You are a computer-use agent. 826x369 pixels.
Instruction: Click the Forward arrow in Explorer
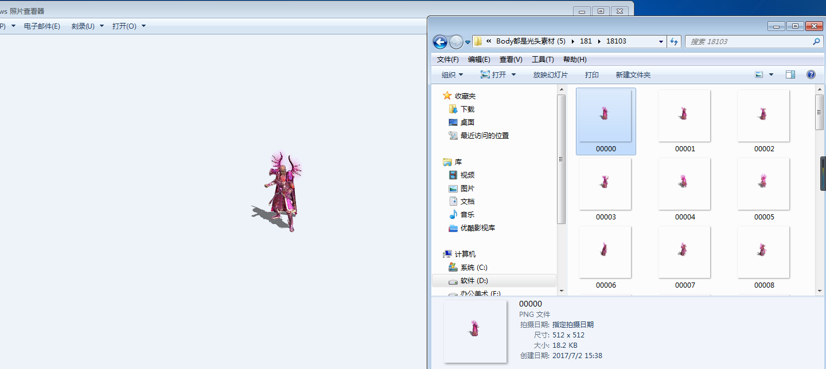pyautogui.click(x=456, y=42)
